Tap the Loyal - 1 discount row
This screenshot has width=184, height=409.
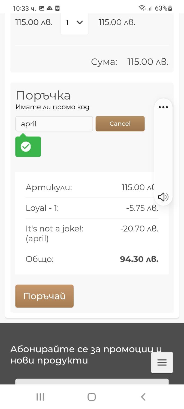tap(92, 208)
